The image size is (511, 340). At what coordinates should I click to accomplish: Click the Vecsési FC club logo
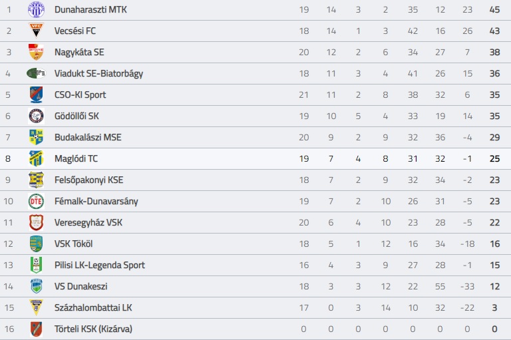[x=36, y=31]
